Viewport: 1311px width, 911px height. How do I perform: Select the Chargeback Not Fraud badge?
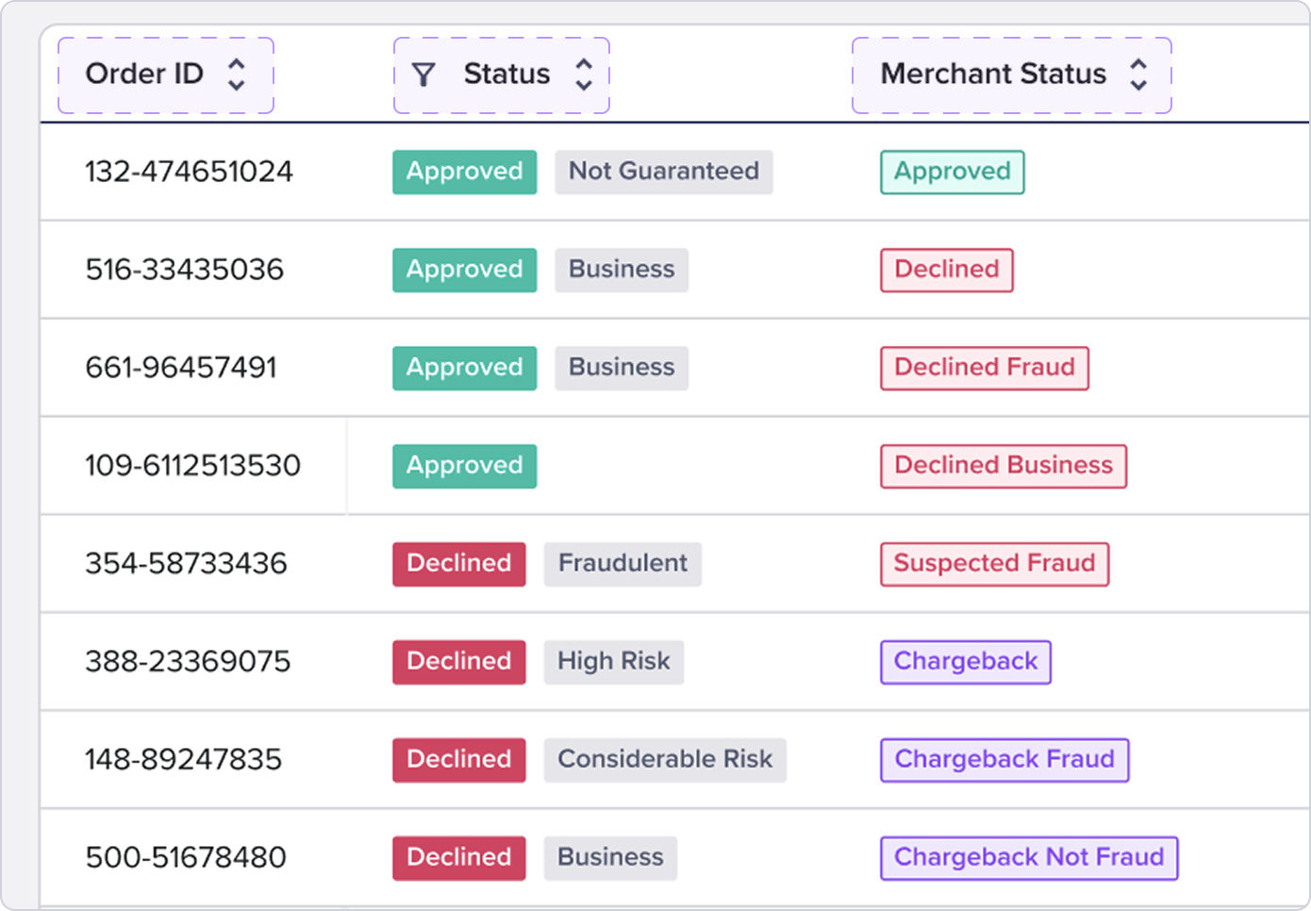point(1029,858)
